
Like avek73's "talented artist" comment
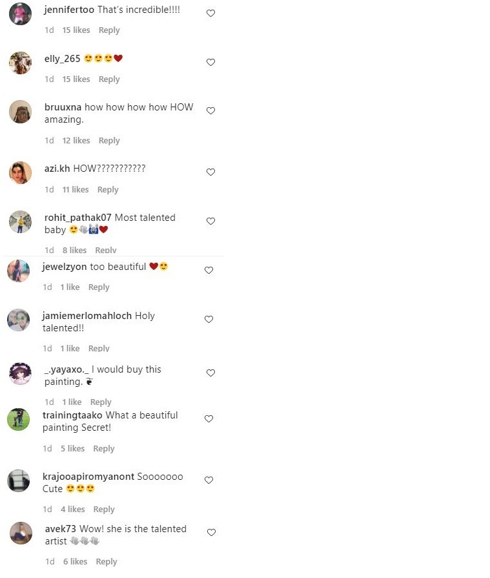pyautogui.click(x=211, y=532)
